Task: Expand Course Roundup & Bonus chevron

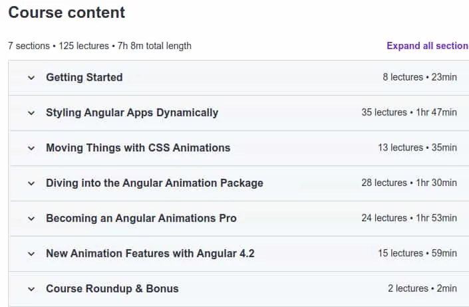Action: (31, 289)
